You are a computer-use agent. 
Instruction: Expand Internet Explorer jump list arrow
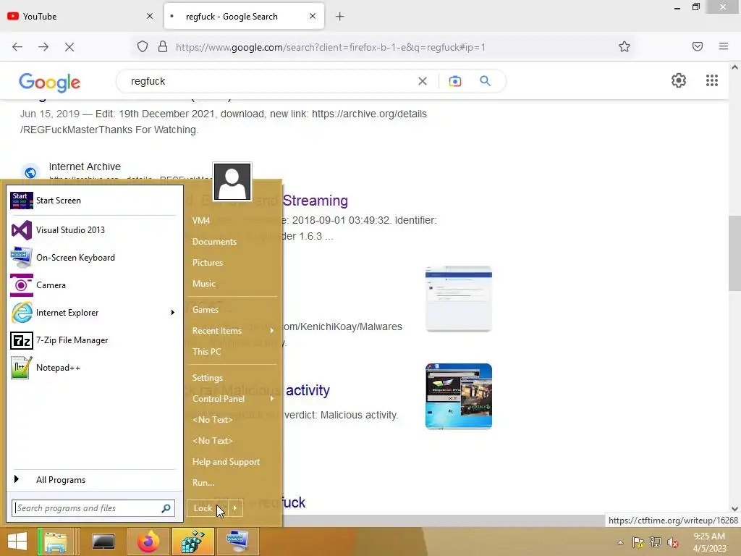click(172, 313)
